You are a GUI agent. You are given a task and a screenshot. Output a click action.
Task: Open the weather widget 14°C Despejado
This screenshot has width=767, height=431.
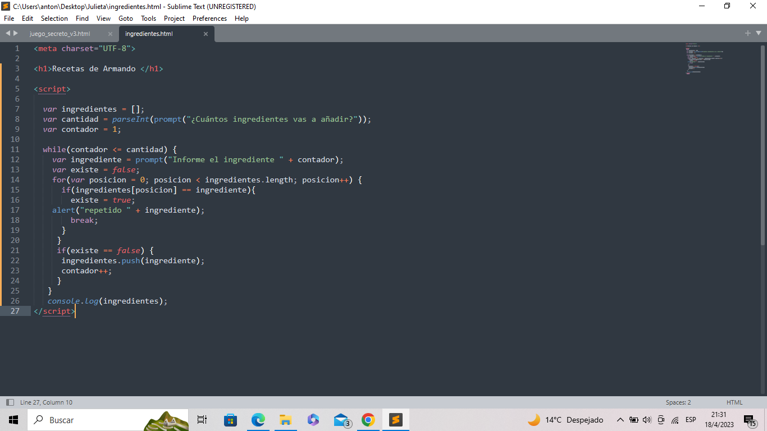click(x=565, y=420)
